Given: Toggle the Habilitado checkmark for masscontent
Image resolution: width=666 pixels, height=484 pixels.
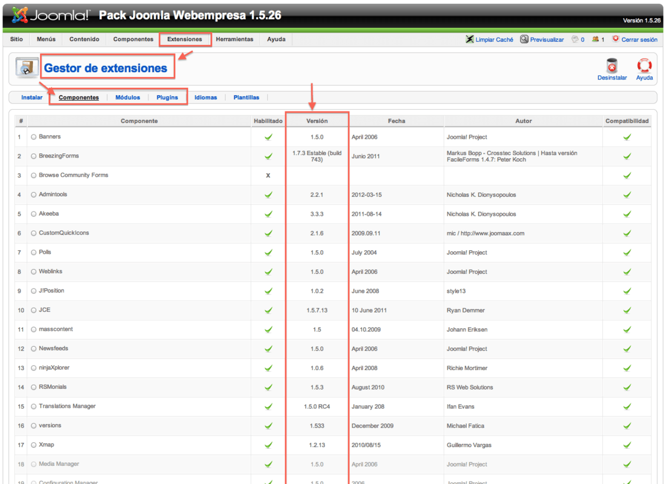Looking at the screenshot, I should coord(268,330).
